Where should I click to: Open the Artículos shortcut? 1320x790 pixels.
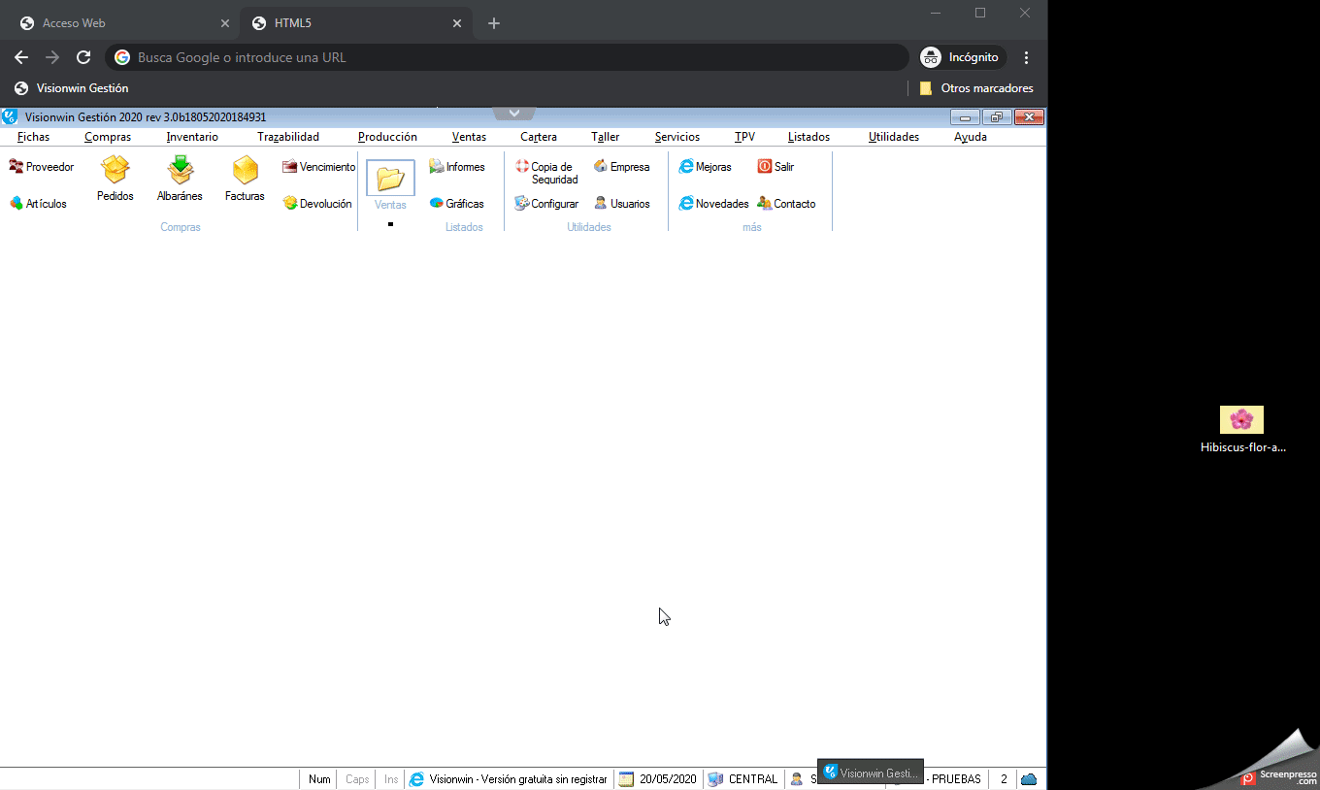point(39,204)
